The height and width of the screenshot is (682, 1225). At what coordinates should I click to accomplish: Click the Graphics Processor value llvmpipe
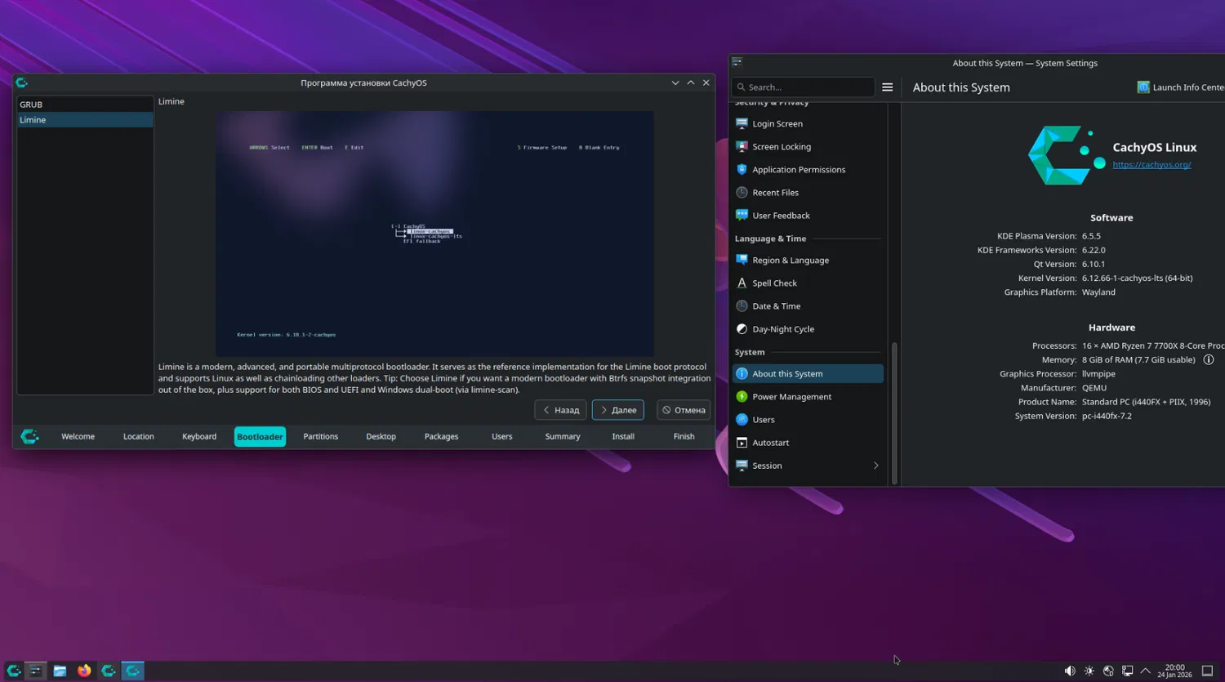point(1098,374)
